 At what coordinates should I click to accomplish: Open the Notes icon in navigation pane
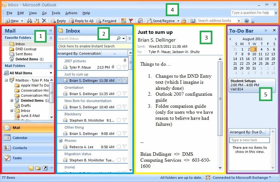click(31, 168)
